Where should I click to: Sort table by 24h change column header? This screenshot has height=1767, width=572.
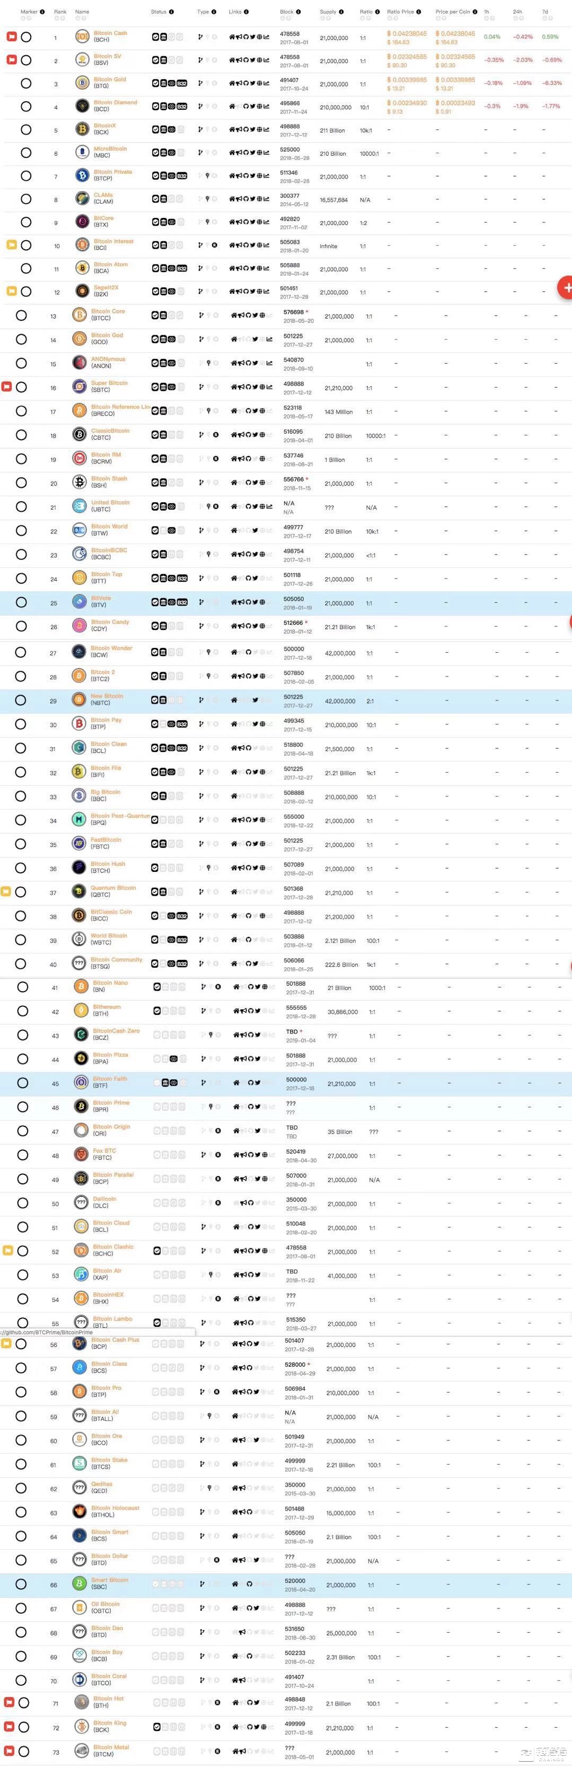tap(517, 12)
